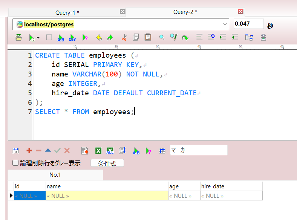Click the マーカー input field
This screenshot has height=220, width=297.
pyautogui.click(x=199, y=150)
